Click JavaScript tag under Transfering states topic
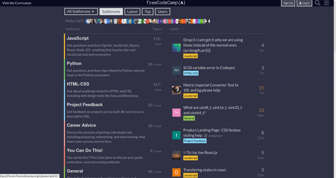The image size is (336, 178). click(191, 175)
